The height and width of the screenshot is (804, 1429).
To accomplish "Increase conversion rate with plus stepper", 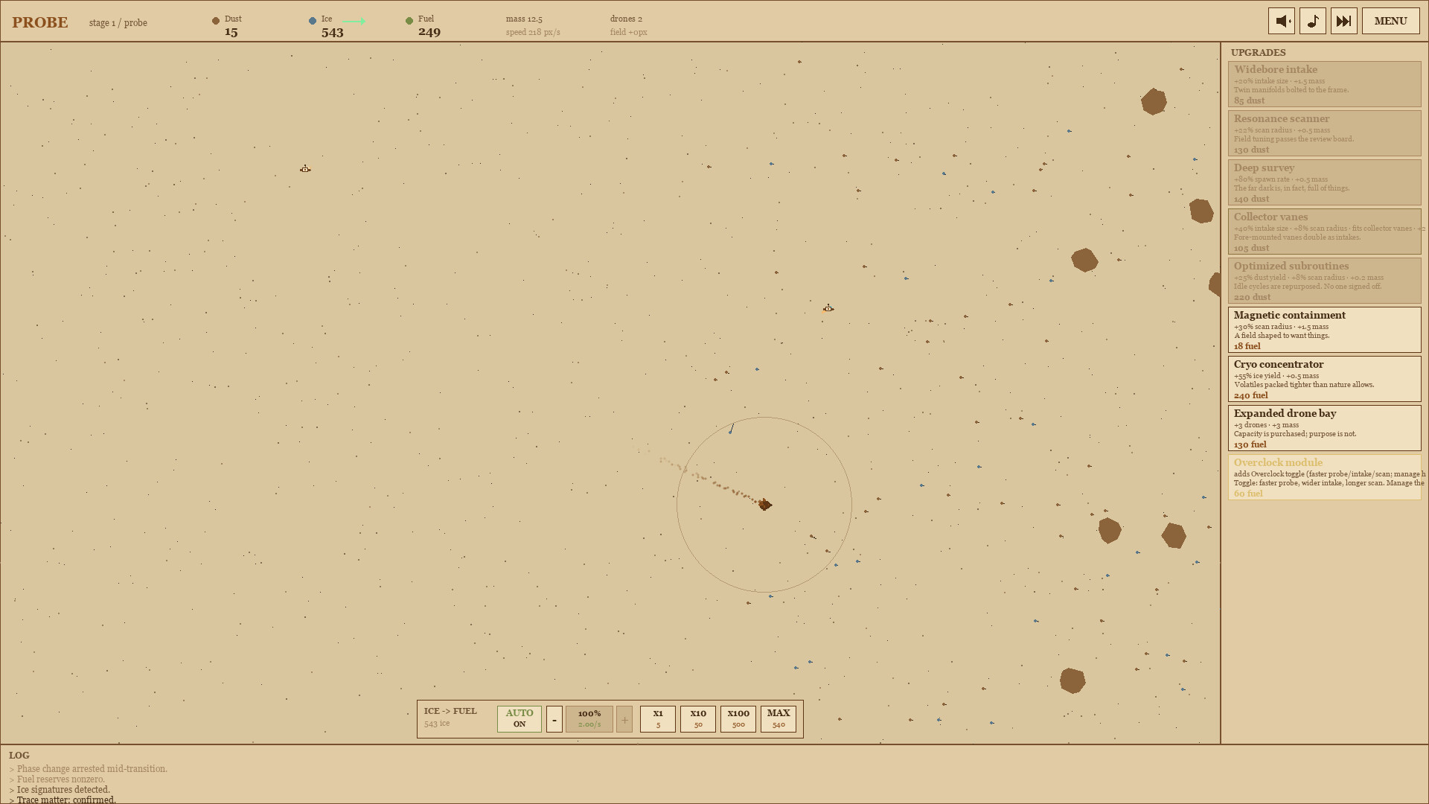I will coord(624,719).
